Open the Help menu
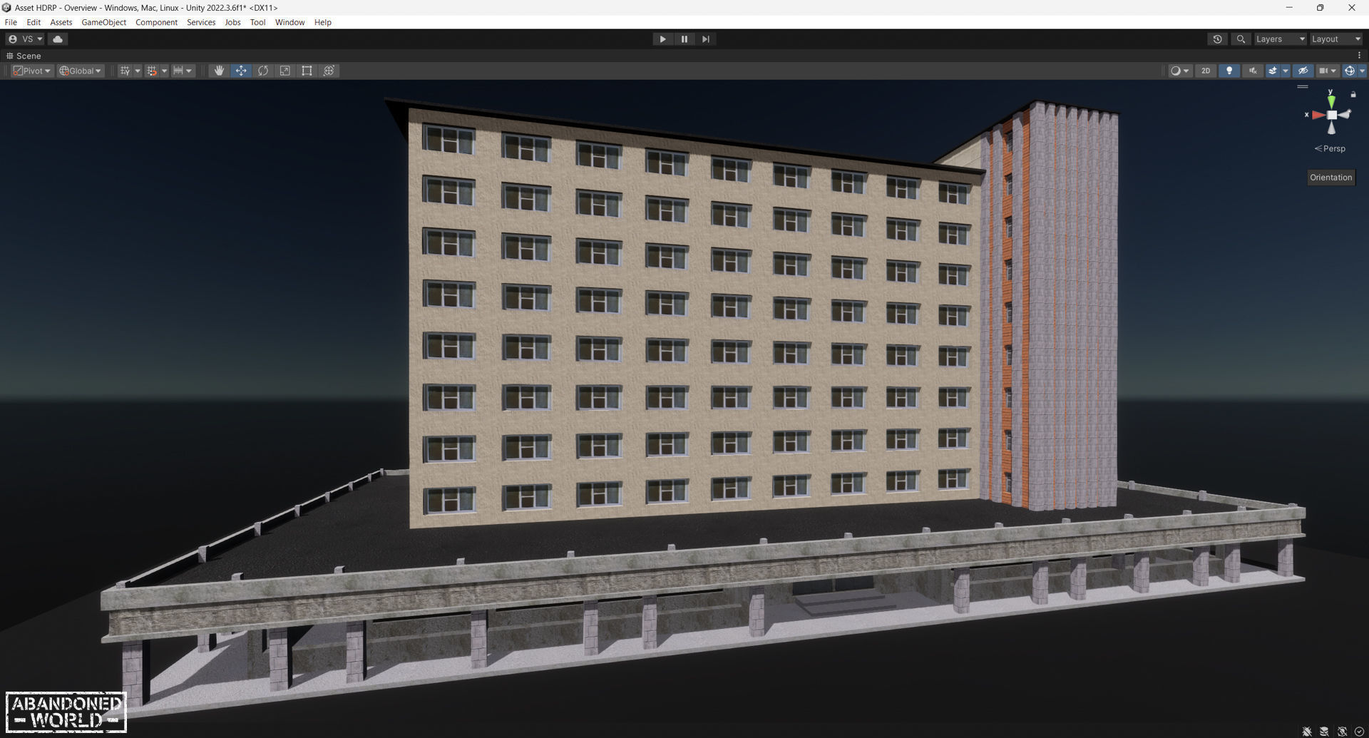Viewport: 1369px width, 738px height. pos(322,22)
